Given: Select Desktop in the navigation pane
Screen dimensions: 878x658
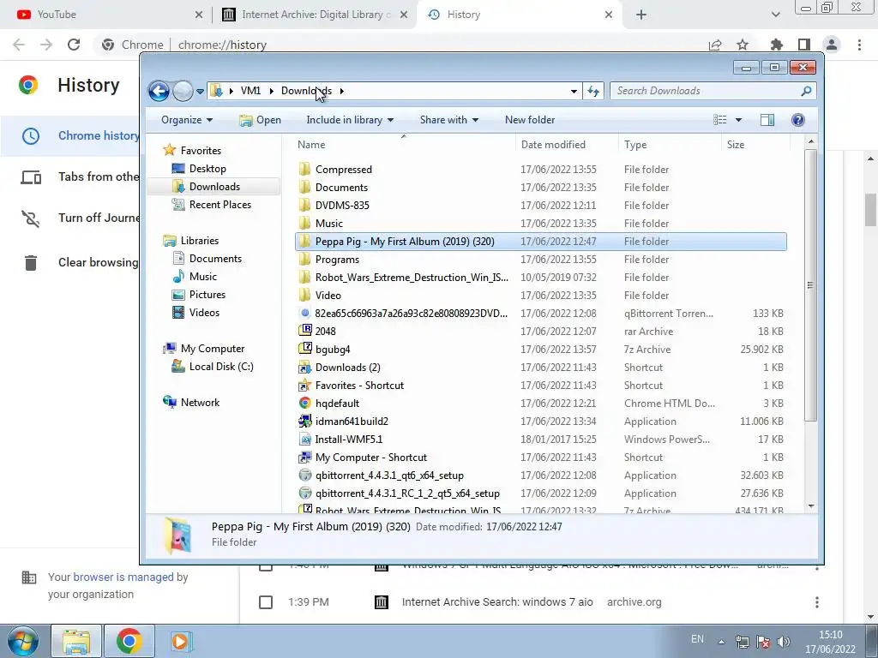Looking at the screenshot, I should coord(207,169).
